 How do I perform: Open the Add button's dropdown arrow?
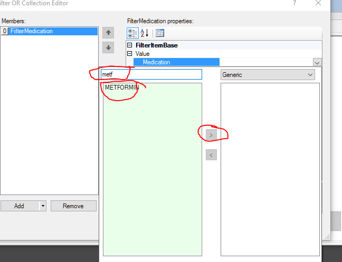tap(43, 206)
